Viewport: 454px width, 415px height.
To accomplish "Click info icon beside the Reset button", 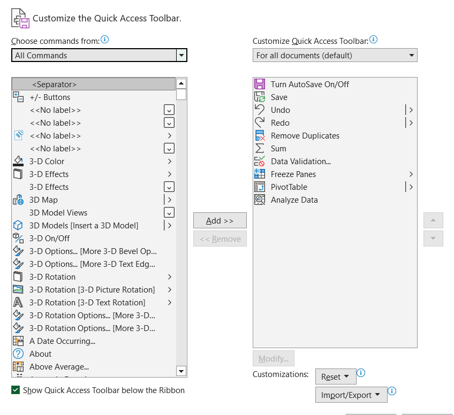I will tap(361, 373).
